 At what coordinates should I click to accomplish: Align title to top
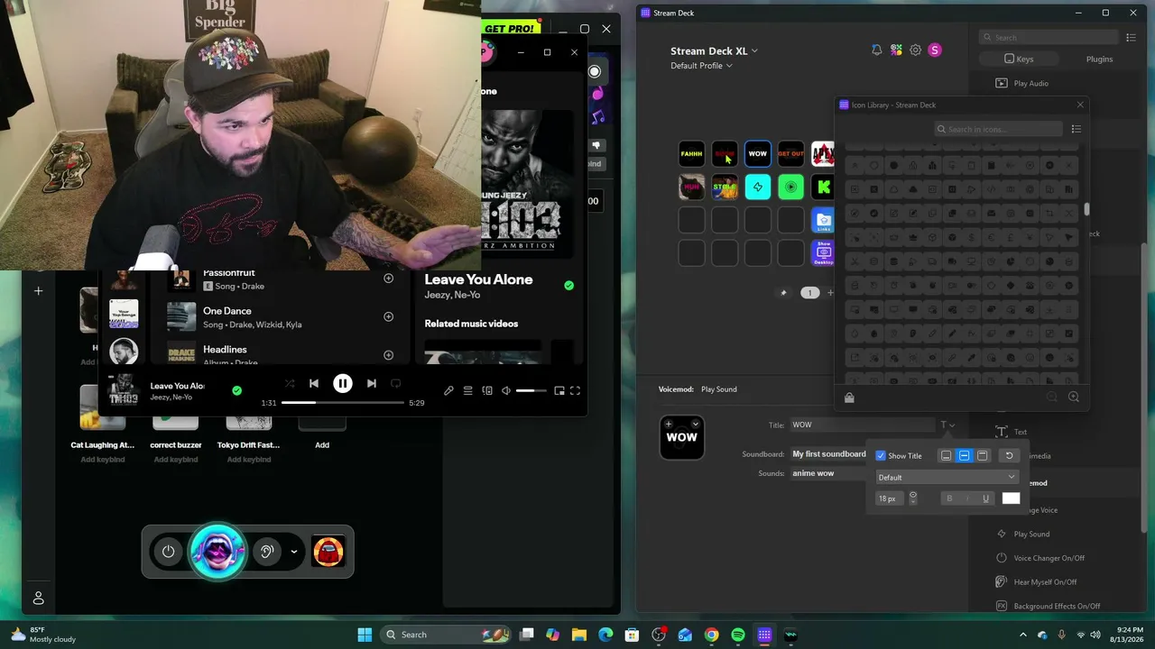[x=982, y=456]
